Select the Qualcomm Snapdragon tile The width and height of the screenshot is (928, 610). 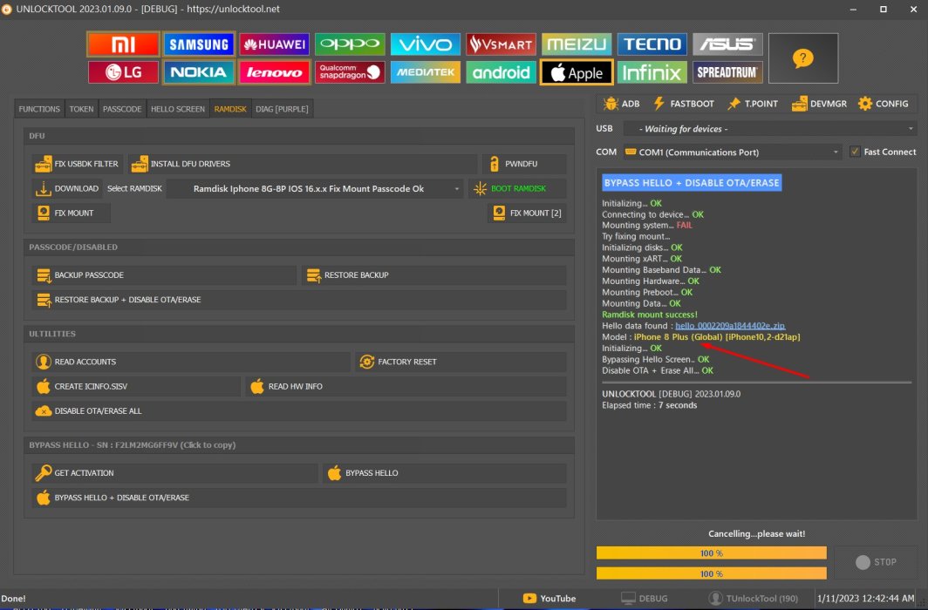click(350, 72)
